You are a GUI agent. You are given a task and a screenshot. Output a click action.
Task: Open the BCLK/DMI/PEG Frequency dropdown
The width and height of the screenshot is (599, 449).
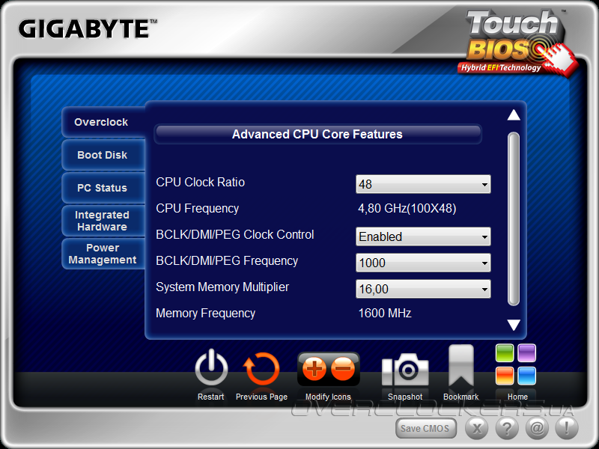tap(423, 263)
